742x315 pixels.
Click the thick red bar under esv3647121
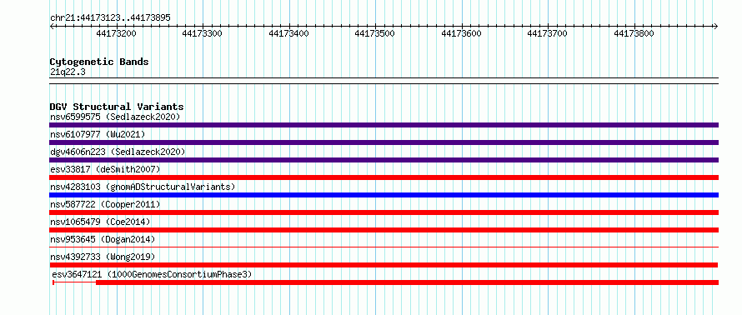click(408, 282)
